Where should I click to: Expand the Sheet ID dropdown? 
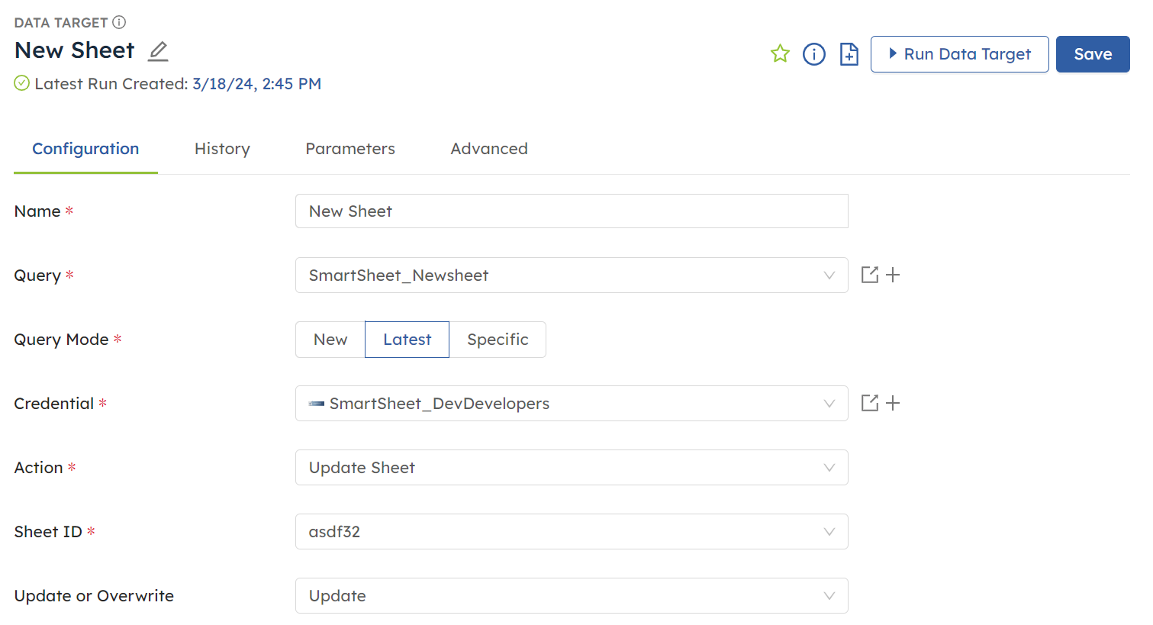(572, 531)
